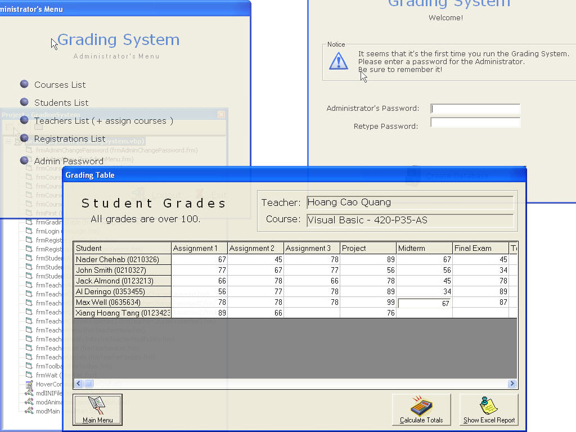Select the frmWait form in the project tree
The width and height of the screenshot is (576, 432).
point(48,375)
